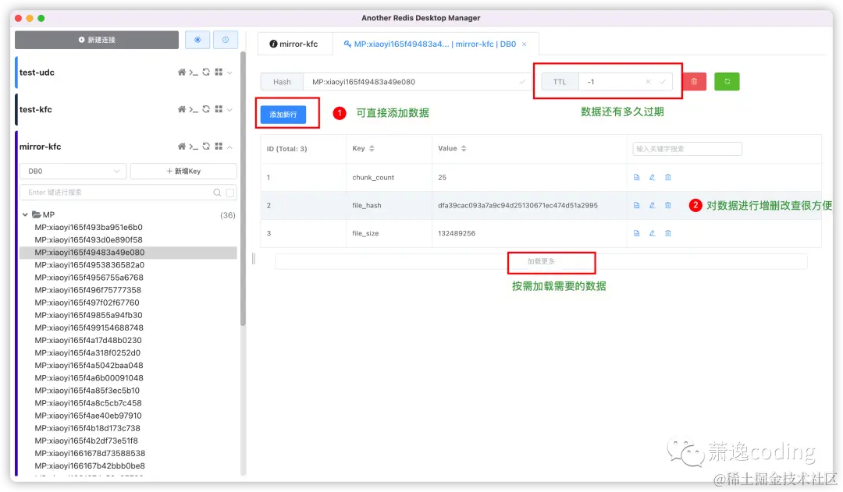
Task: Open home for test-kfc connection
Action: [182, 109]
